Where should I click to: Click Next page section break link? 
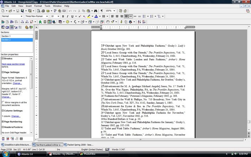coord(13,64)
